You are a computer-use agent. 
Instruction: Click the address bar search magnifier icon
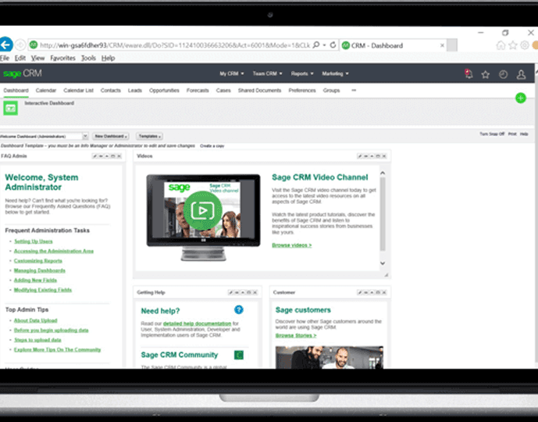click(316, 45)
